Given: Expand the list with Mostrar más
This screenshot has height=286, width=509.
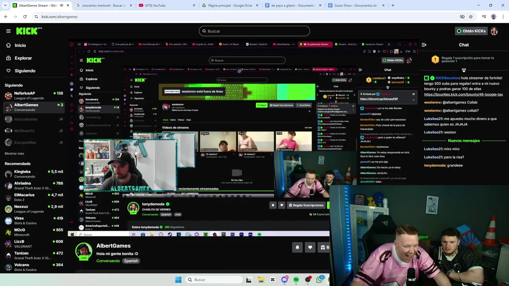Looking at the screenshot, I should [14, 153].
